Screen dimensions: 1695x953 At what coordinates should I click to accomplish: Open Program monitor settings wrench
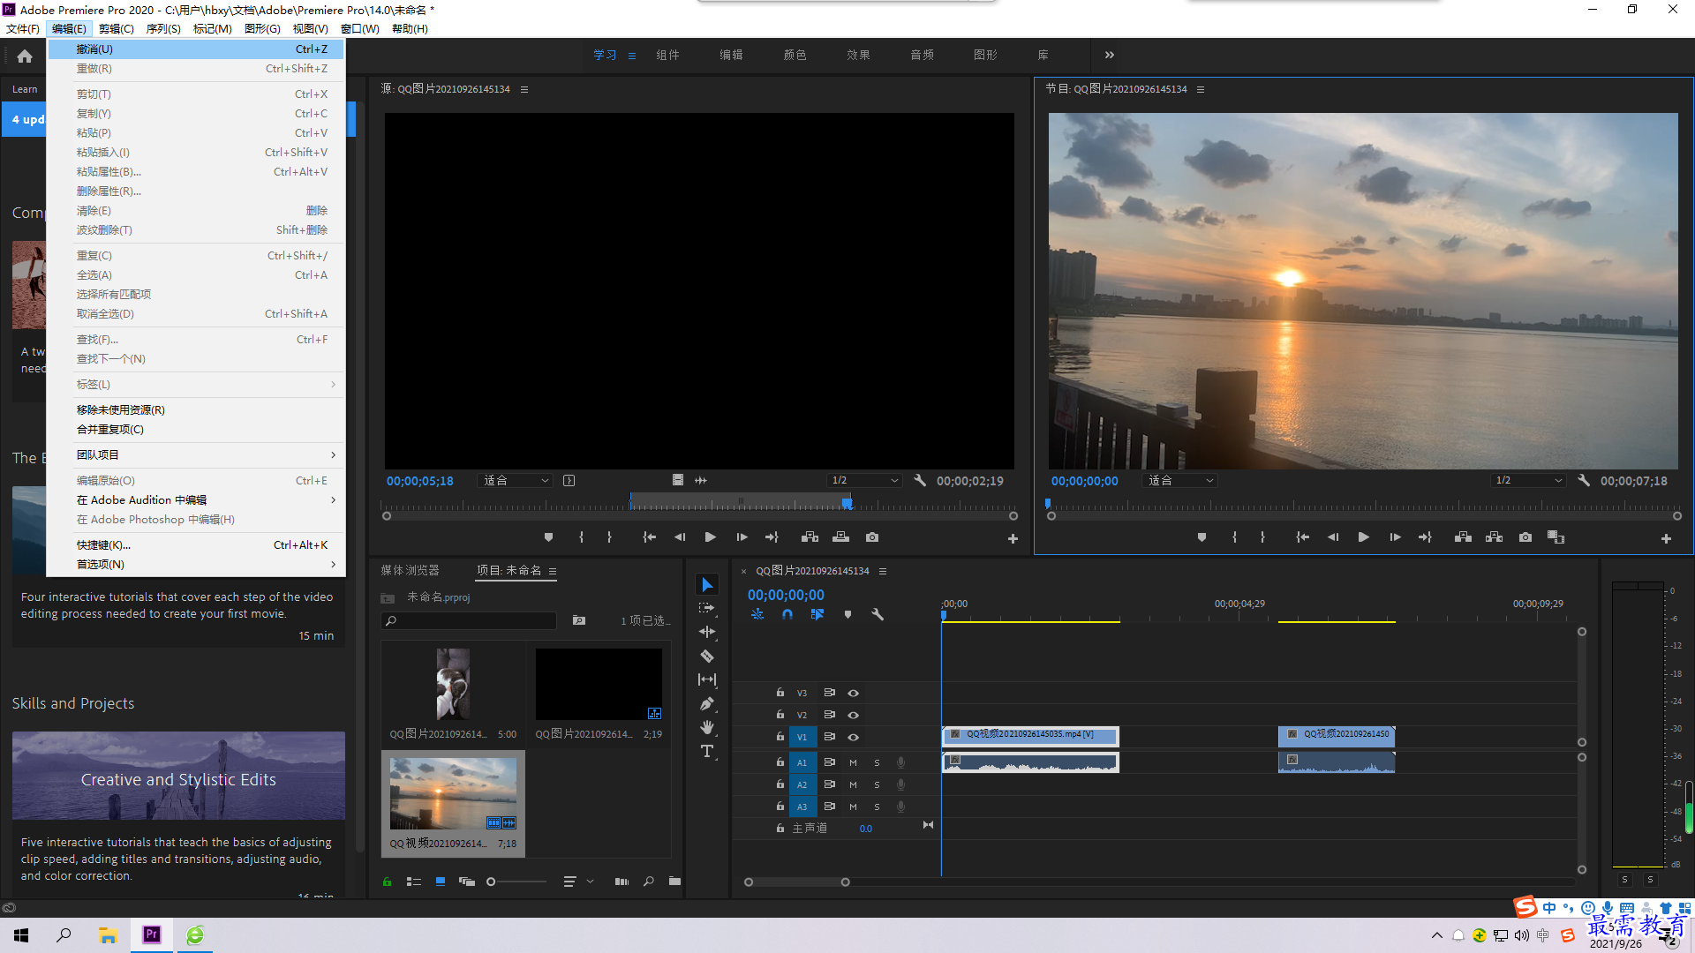coord(1584,481)
